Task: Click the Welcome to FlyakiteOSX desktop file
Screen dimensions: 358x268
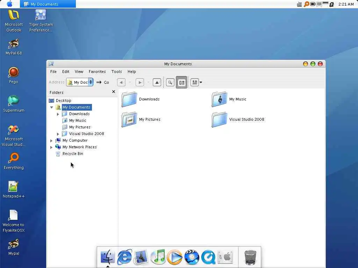Action: click(x=14, y=215)
